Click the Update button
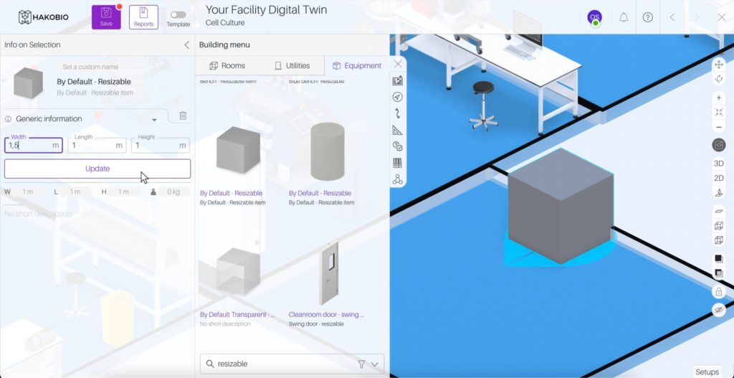Viewport: 734px width, 378px height. click(x=97, y=169)
